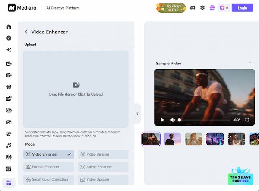Open the face mask sidebar tool

tap(9, 87)
